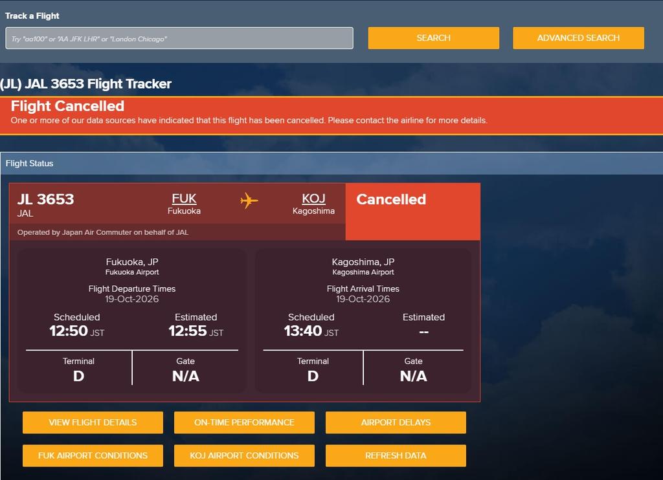Click the JAL 3653 Flight Tracker title

86,83
